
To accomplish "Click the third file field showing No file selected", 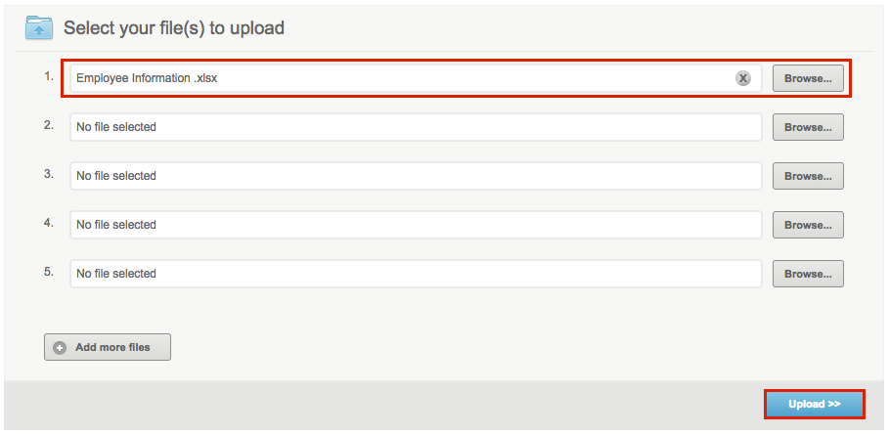I will click(416, 176).
